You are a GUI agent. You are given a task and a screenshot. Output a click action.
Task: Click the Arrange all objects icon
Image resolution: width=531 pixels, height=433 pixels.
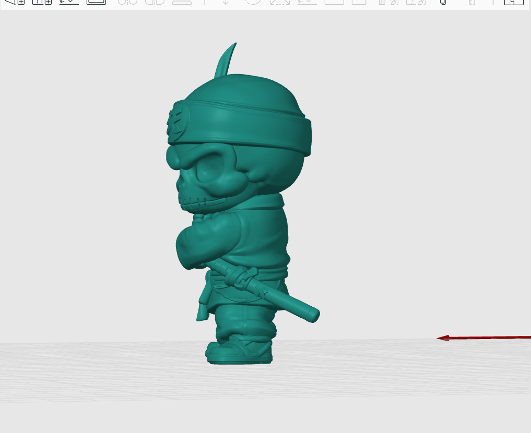pyautogui.click(x=96, y=2)
